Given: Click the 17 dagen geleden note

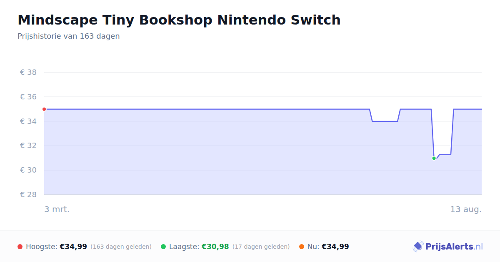Looking at the screenshot, I should click(x=261, y=247).
